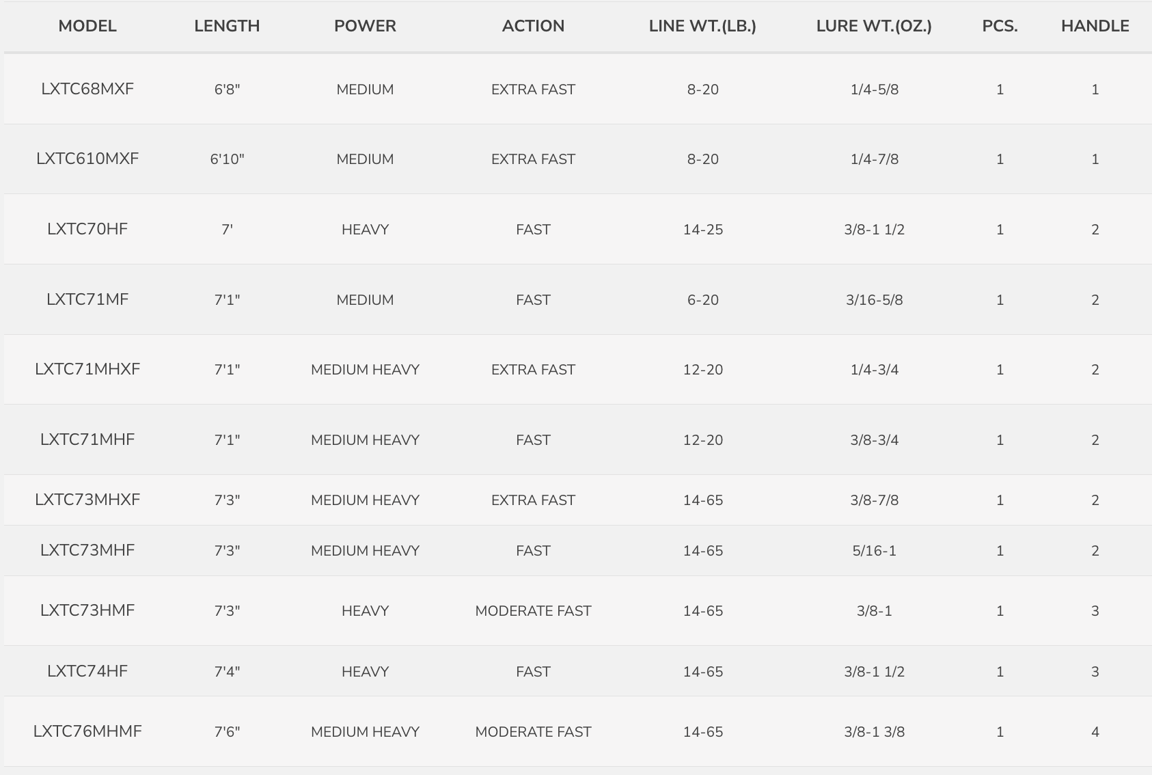Viewport: 1152px width, 775px height.
Task: Click the LXTC70HF model name
Action: point(87,229)
